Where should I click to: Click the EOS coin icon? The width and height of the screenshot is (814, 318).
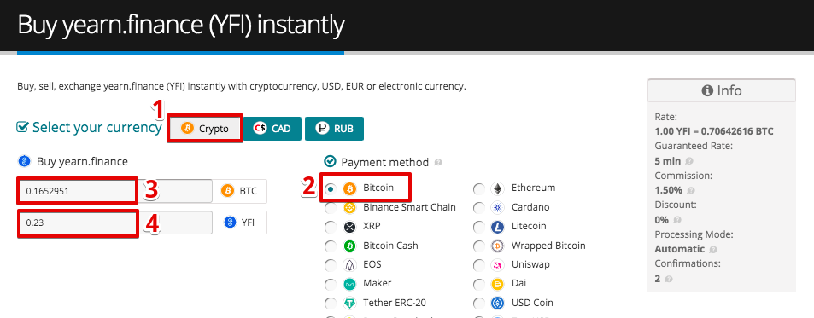click(349, 266)
